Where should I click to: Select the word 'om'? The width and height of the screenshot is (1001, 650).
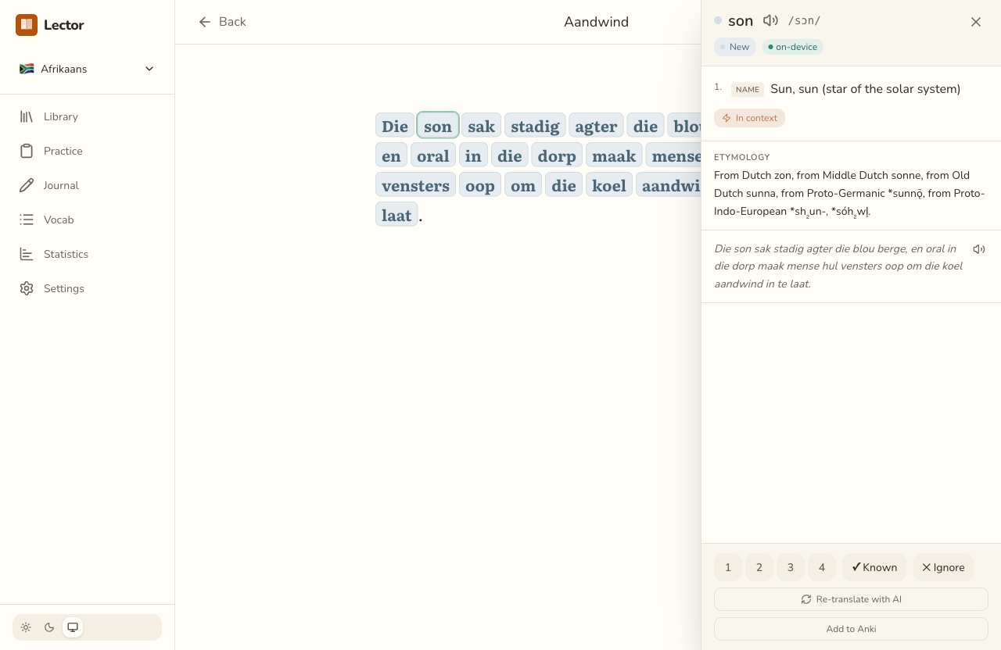point(523,185)
